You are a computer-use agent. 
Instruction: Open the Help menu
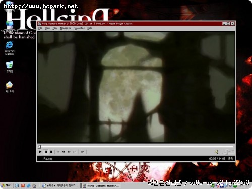[x=90, y=28]
